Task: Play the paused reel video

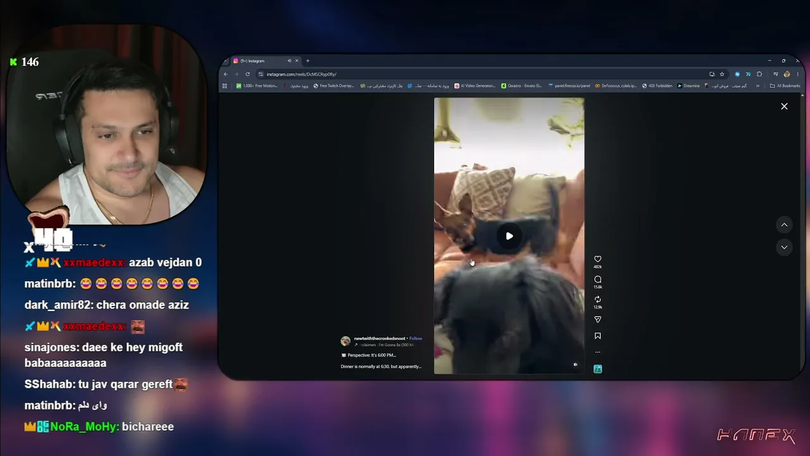Action: click(509, 236)
